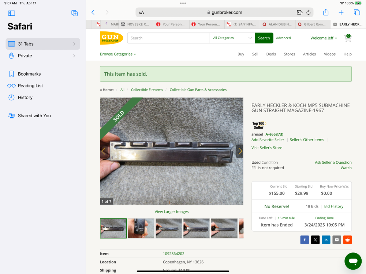
Task: Switch to the ALAN DUBIN... tab
Action: coord(277,24)
